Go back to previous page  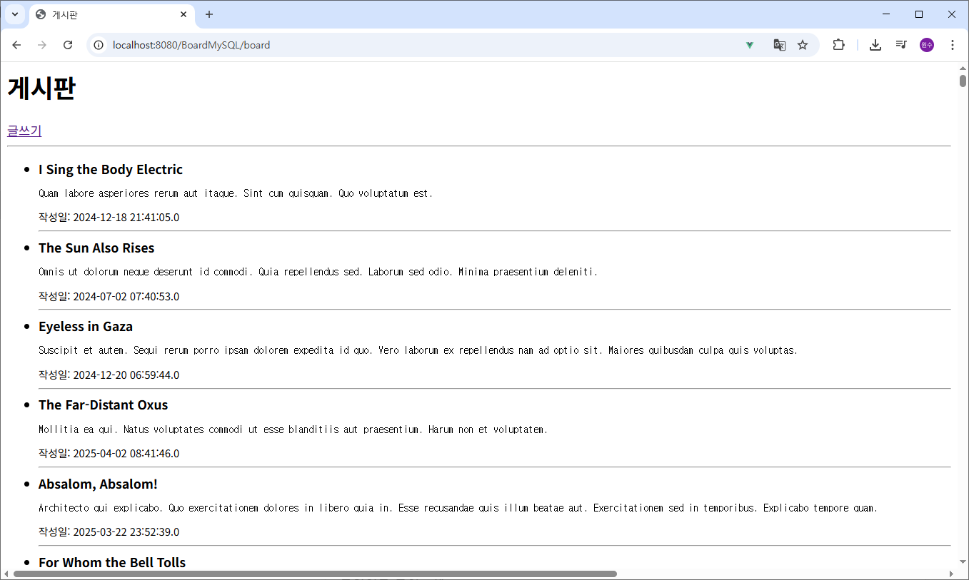click(x=16, y=45)
